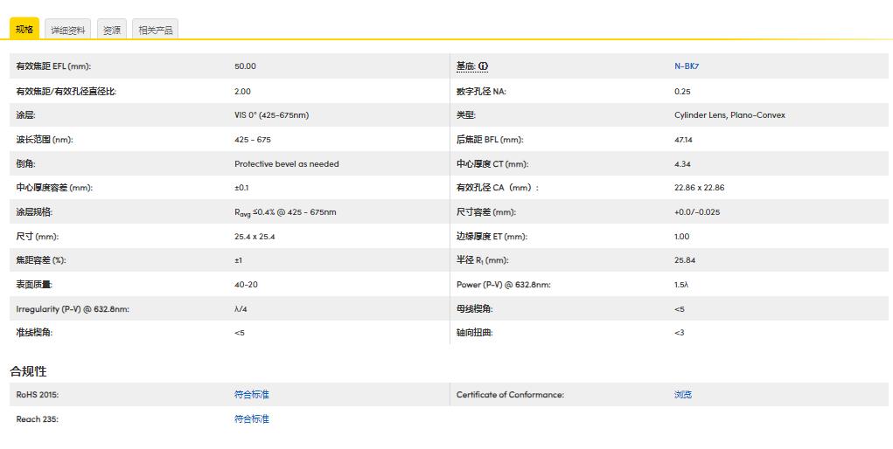Click the value 2.00 for focal ratio

pos(242,91)
